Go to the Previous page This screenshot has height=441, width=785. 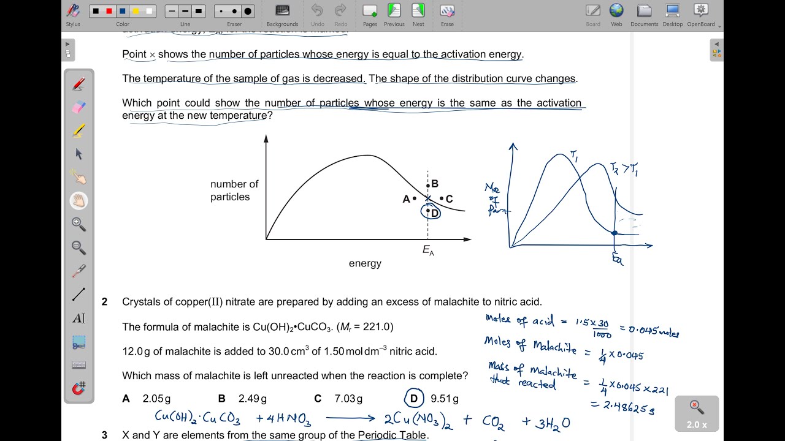394,15
